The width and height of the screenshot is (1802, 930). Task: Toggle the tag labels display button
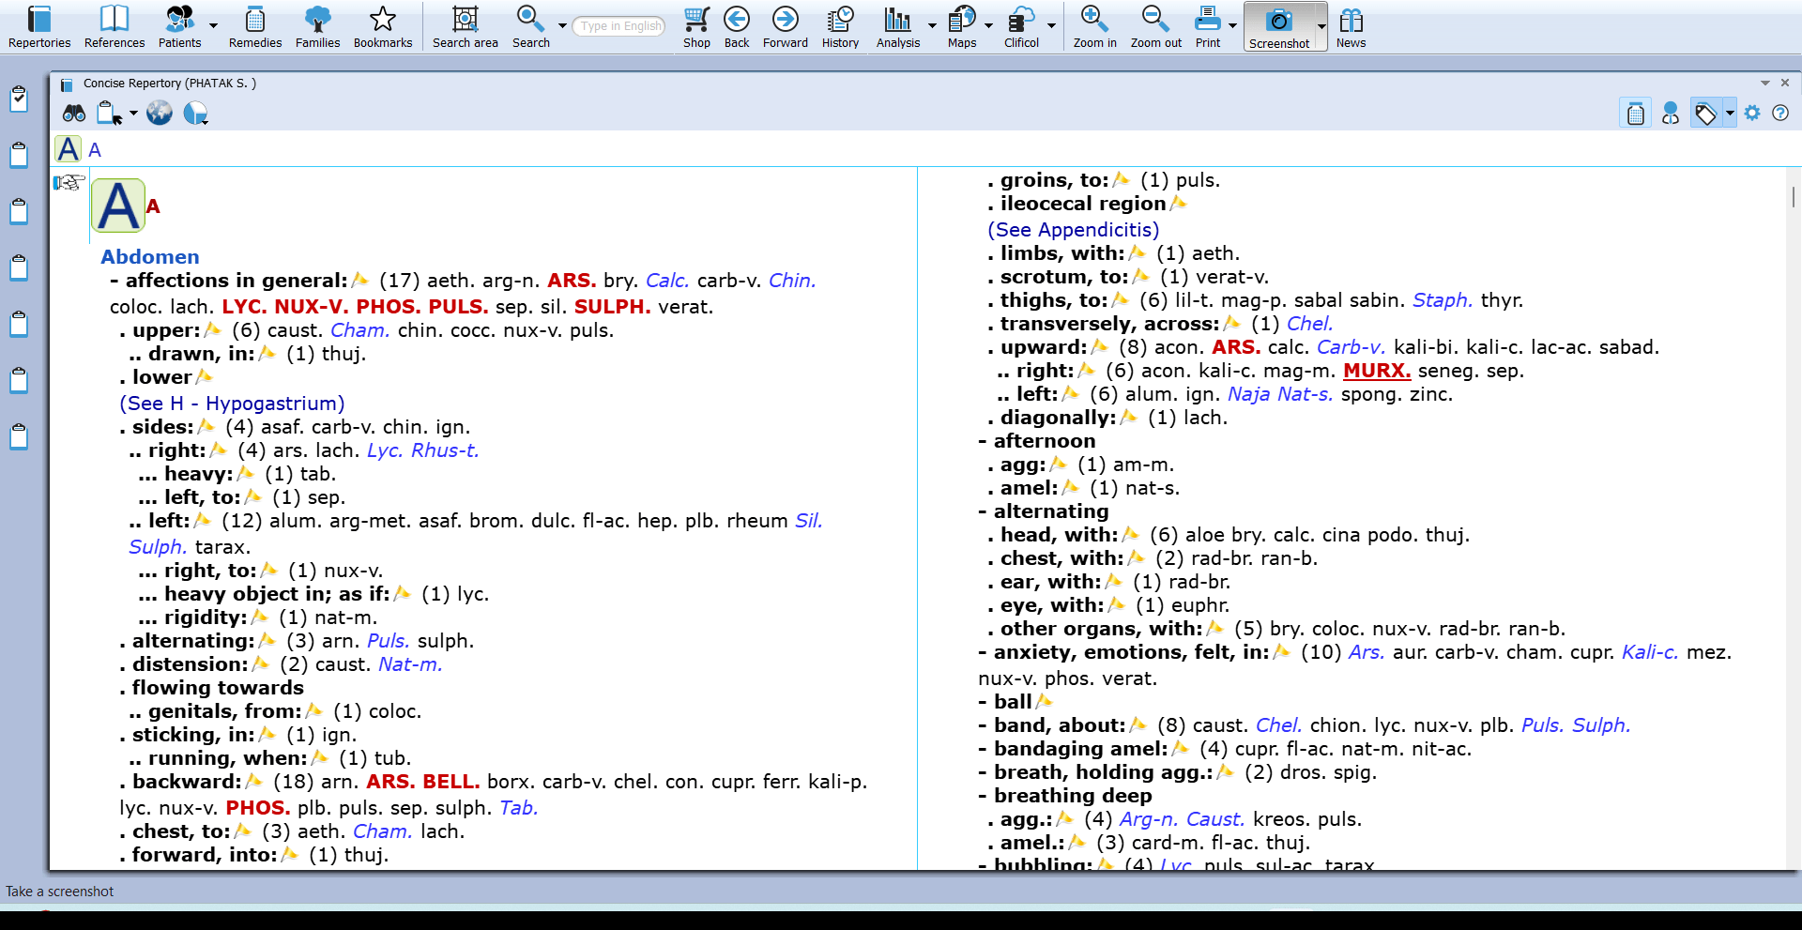tap(1705, 114)
